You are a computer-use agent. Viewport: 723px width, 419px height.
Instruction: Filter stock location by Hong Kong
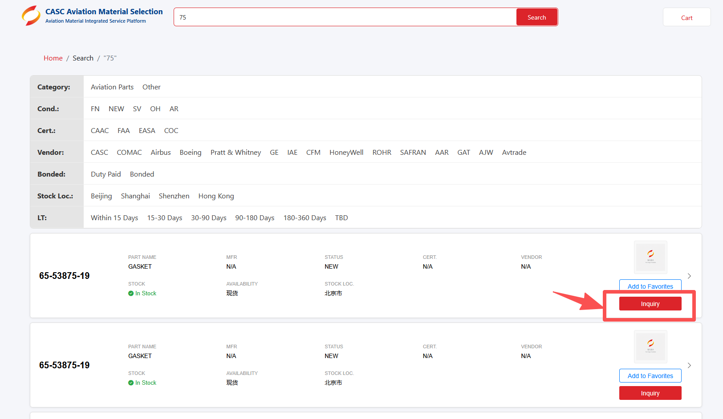[216, 196]
